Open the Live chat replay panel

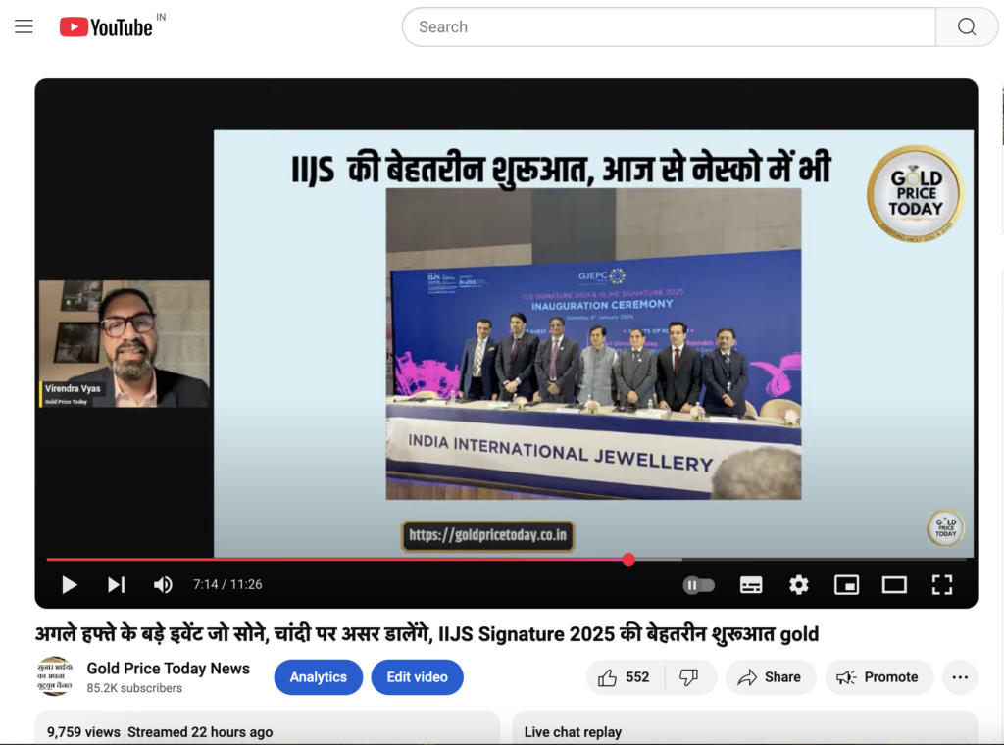tap(745, 727)
